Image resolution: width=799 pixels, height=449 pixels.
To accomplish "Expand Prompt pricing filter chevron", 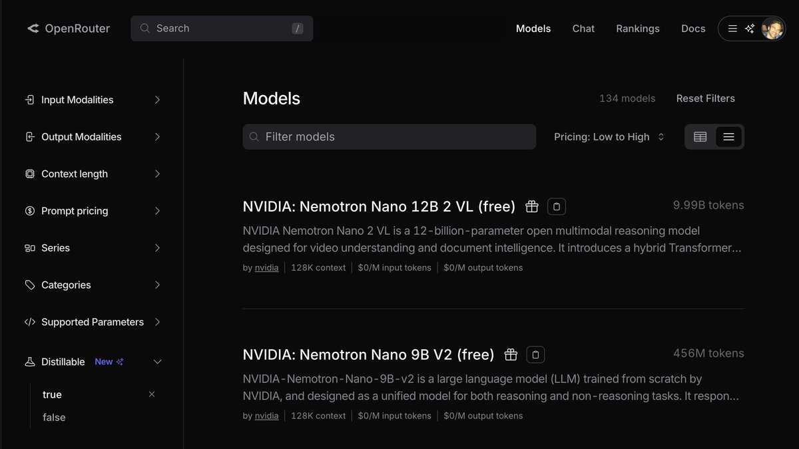I will pos(157,211).
